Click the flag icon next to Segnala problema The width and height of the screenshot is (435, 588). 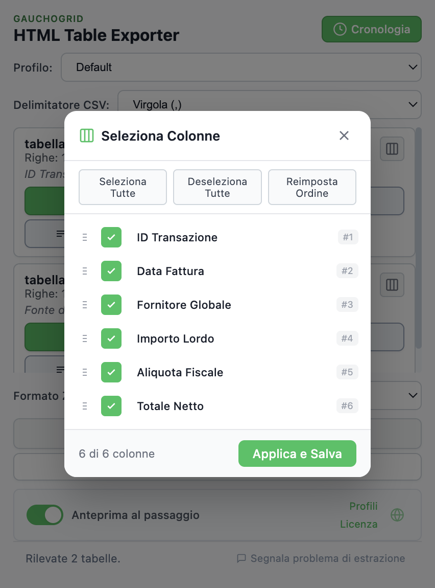[x=241, y=558]
